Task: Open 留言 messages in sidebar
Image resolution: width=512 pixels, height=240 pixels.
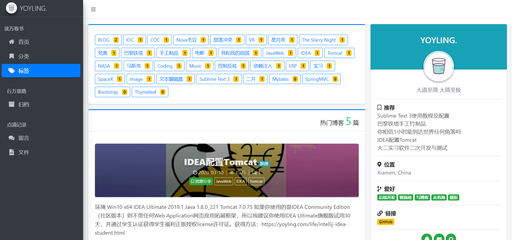Action: pyautogui.click(x=41, y=138)
